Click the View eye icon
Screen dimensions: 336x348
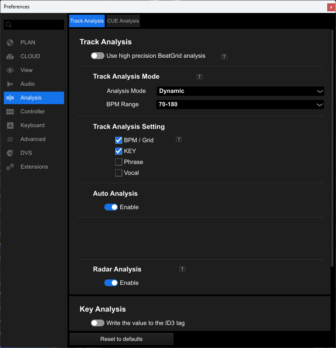pyautogui.click(x=10, y=70)
